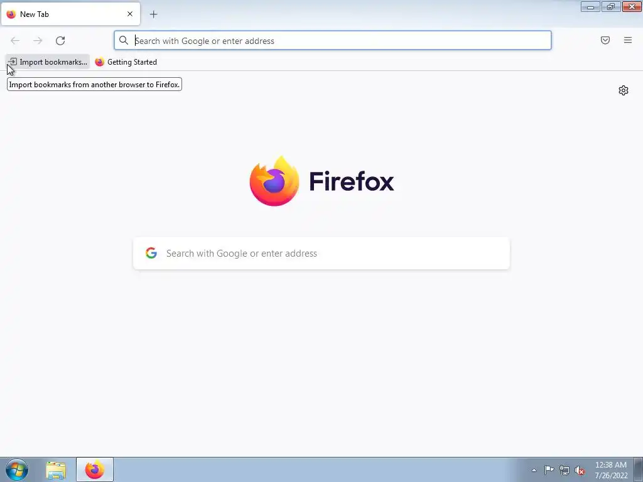Click Import bookmarks toolbar button
This screenshot has height=482, width=643.
click(48, 62)
